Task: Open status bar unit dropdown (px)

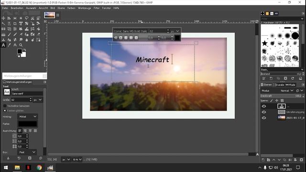Action: point(66,160)
